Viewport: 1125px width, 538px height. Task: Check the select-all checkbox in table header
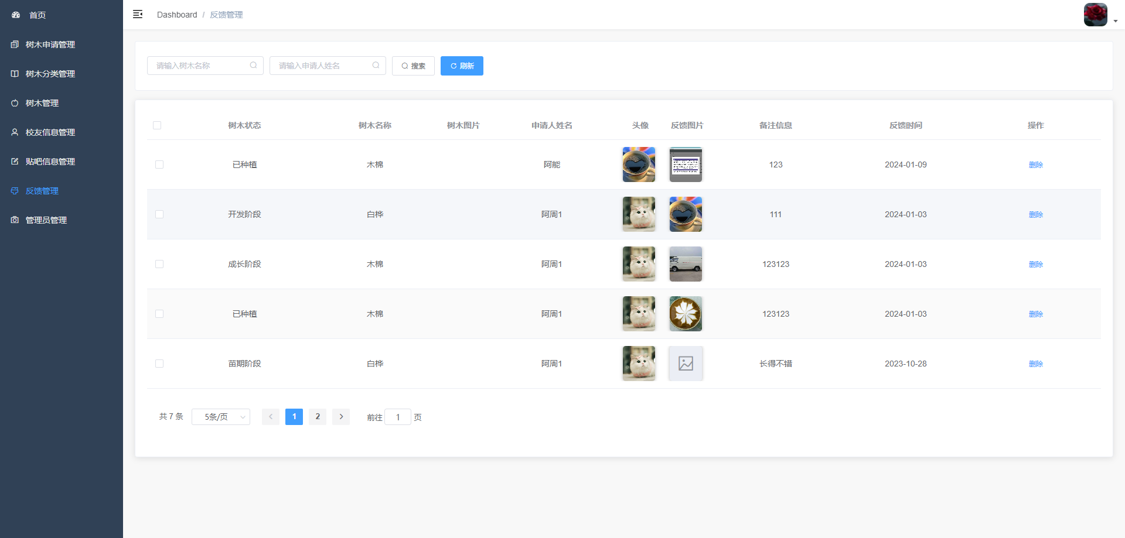point(157,125)
